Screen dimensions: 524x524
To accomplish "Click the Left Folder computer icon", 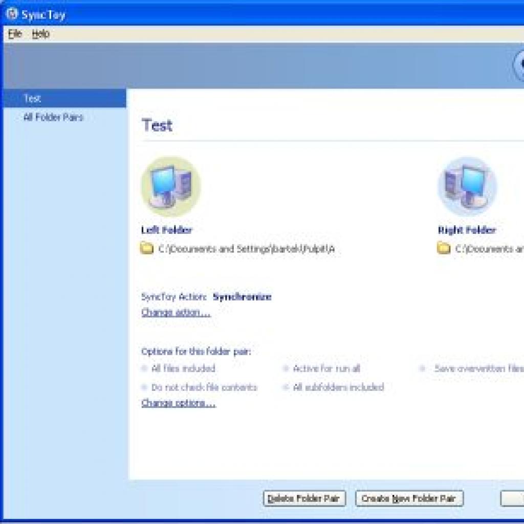I will pos(171,186).
